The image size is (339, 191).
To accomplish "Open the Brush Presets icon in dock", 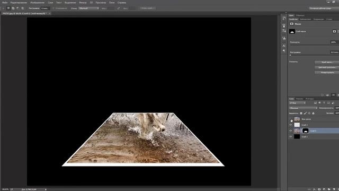I will (x=284, y=25).
